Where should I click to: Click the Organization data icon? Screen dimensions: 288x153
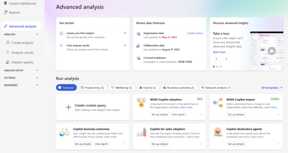[138, 34]
